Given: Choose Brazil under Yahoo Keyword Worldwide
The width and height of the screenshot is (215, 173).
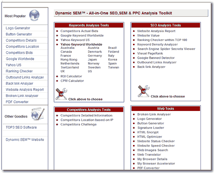Looking at the screenshot, I should click(x=112, y=48).
